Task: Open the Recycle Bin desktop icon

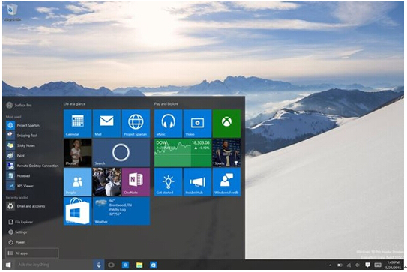Action: (x=12, y=13)
